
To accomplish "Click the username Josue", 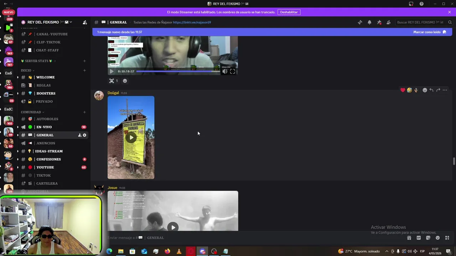I will [112, 188].
